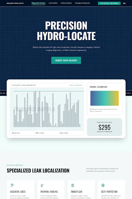Click the signal broadcast icon in header

pyautogui.click(x=124, y=3)
